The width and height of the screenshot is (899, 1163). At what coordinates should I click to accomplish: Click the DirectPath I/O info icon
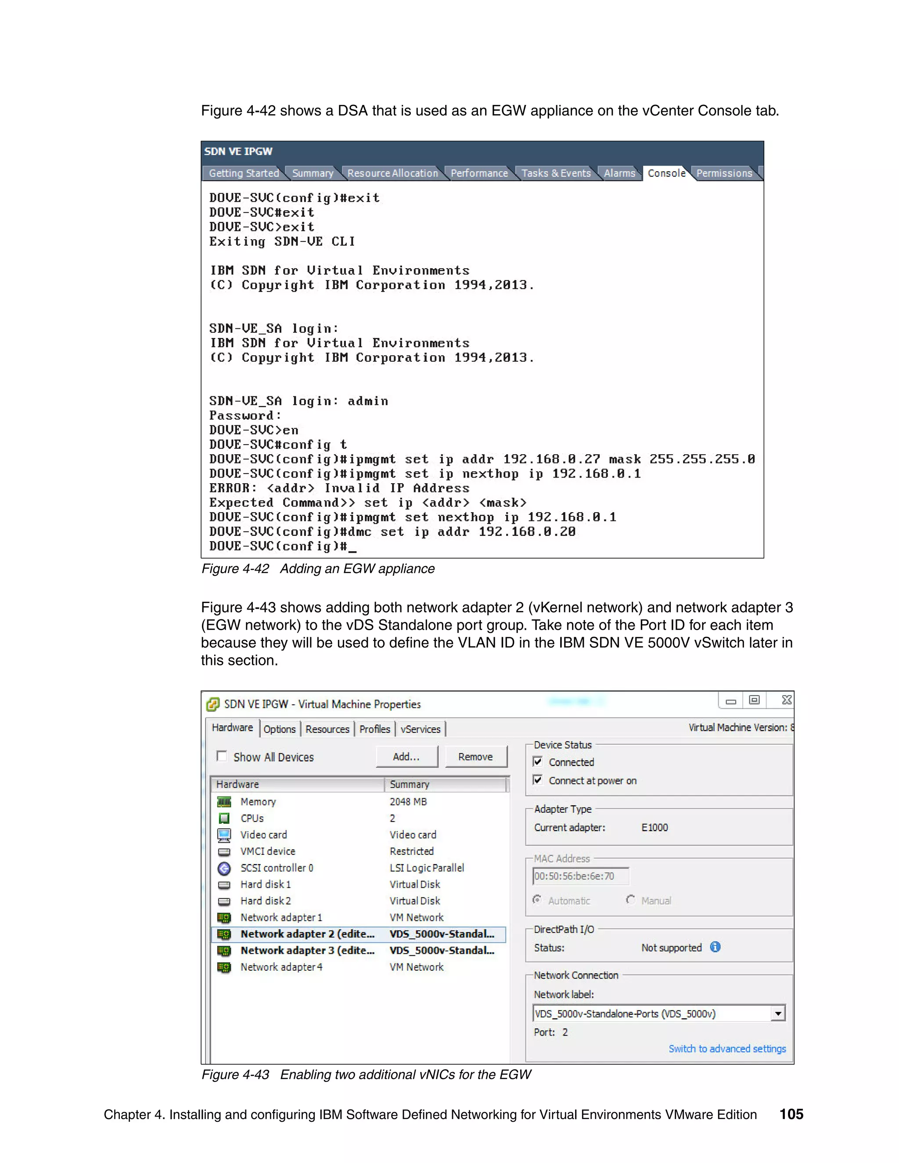click(715, 947)
